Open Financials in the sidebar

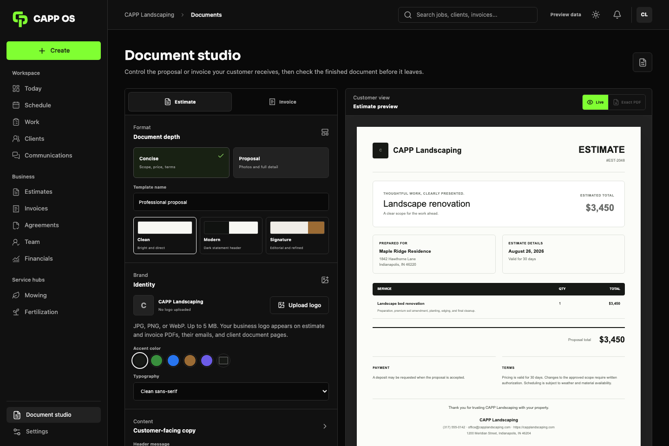pos(54,259)
